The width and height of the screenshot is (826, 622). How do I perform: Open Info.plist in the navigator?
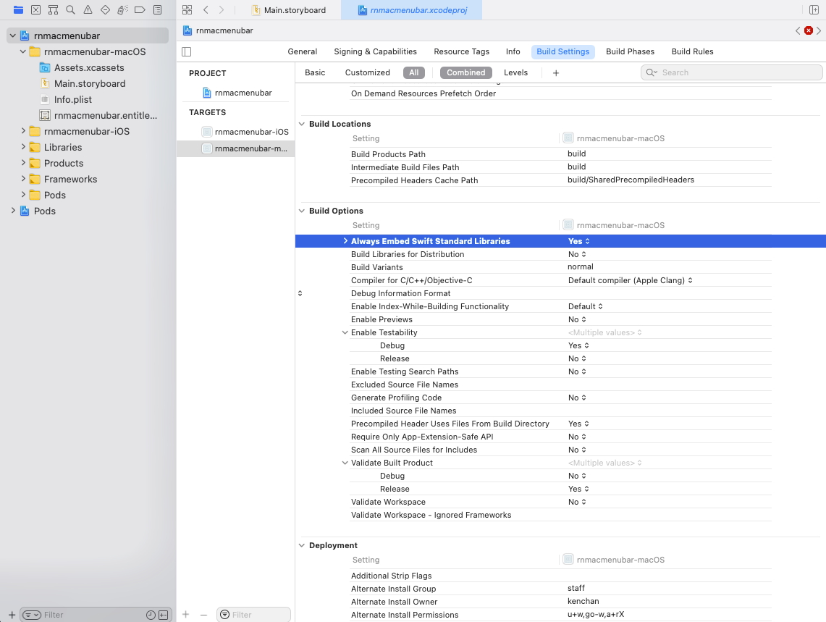(72, 100)
